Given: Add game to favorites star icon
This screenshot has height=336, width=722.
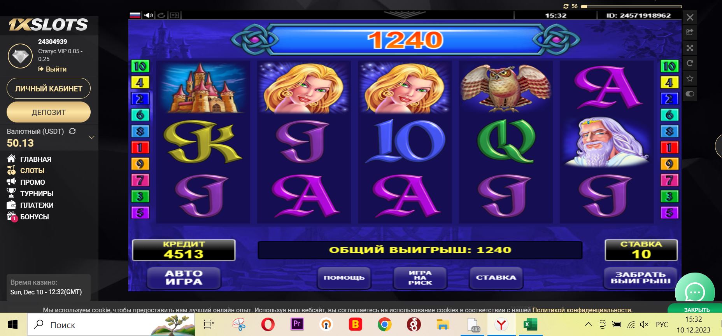Looking at the screenshot, I should (690, 79).
